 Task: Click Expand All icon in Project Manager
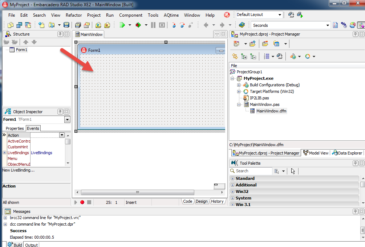click(x=244, y=56)
